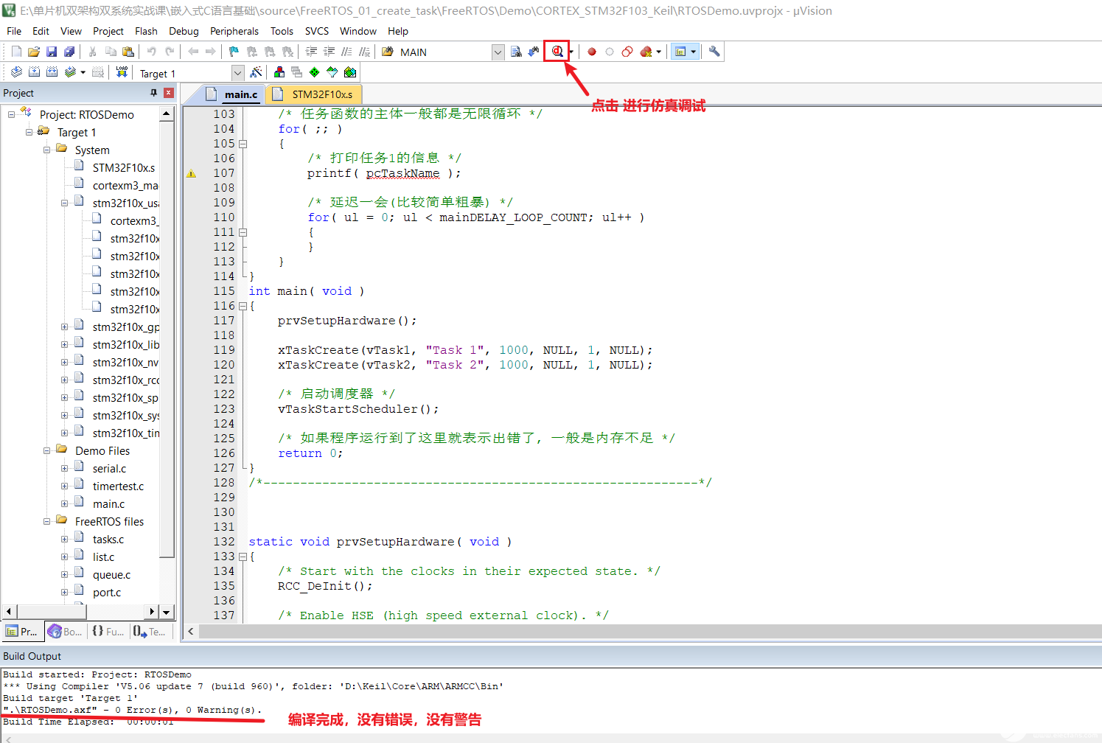Screen dimensions: 1102x743
Task: Open the Peripherals menu
Action: (x=234, y=31)
